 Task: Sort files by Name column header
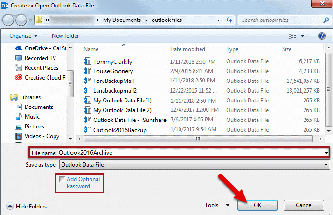tap(91, 49)
